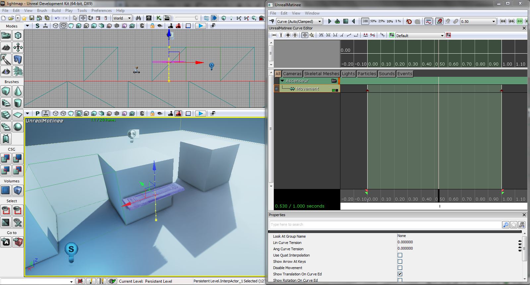The width and height of the screenshot is (530, 285).
Task: Open the World coordinate system dropdown
Action: tap(122, 18)
